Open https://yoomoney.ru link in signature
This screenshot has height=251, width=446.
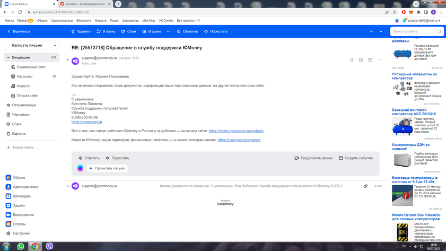(87, 122)
